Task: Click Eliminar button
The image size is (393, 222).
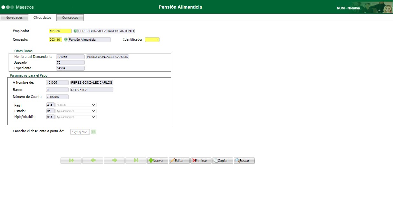Action: pos(201,161)
